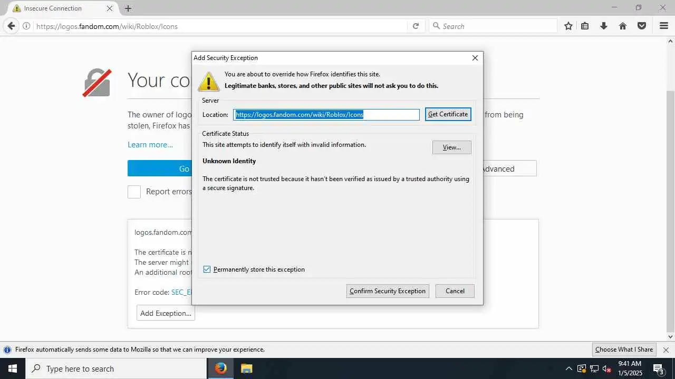Click taskbar Type here to search box

point(116,368)
